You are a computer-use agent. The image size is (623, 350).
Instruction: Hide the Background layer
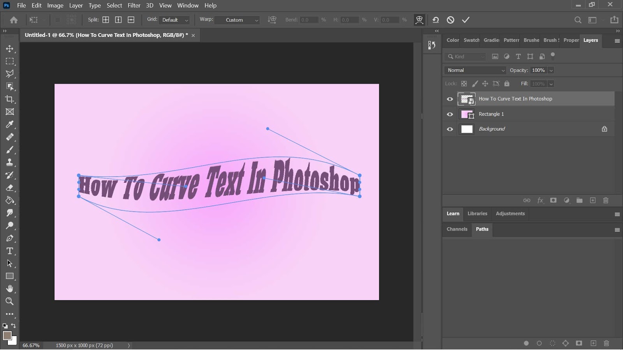450,129
